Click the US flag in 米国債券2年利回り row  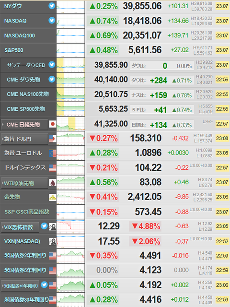click(x=53, y=256)
